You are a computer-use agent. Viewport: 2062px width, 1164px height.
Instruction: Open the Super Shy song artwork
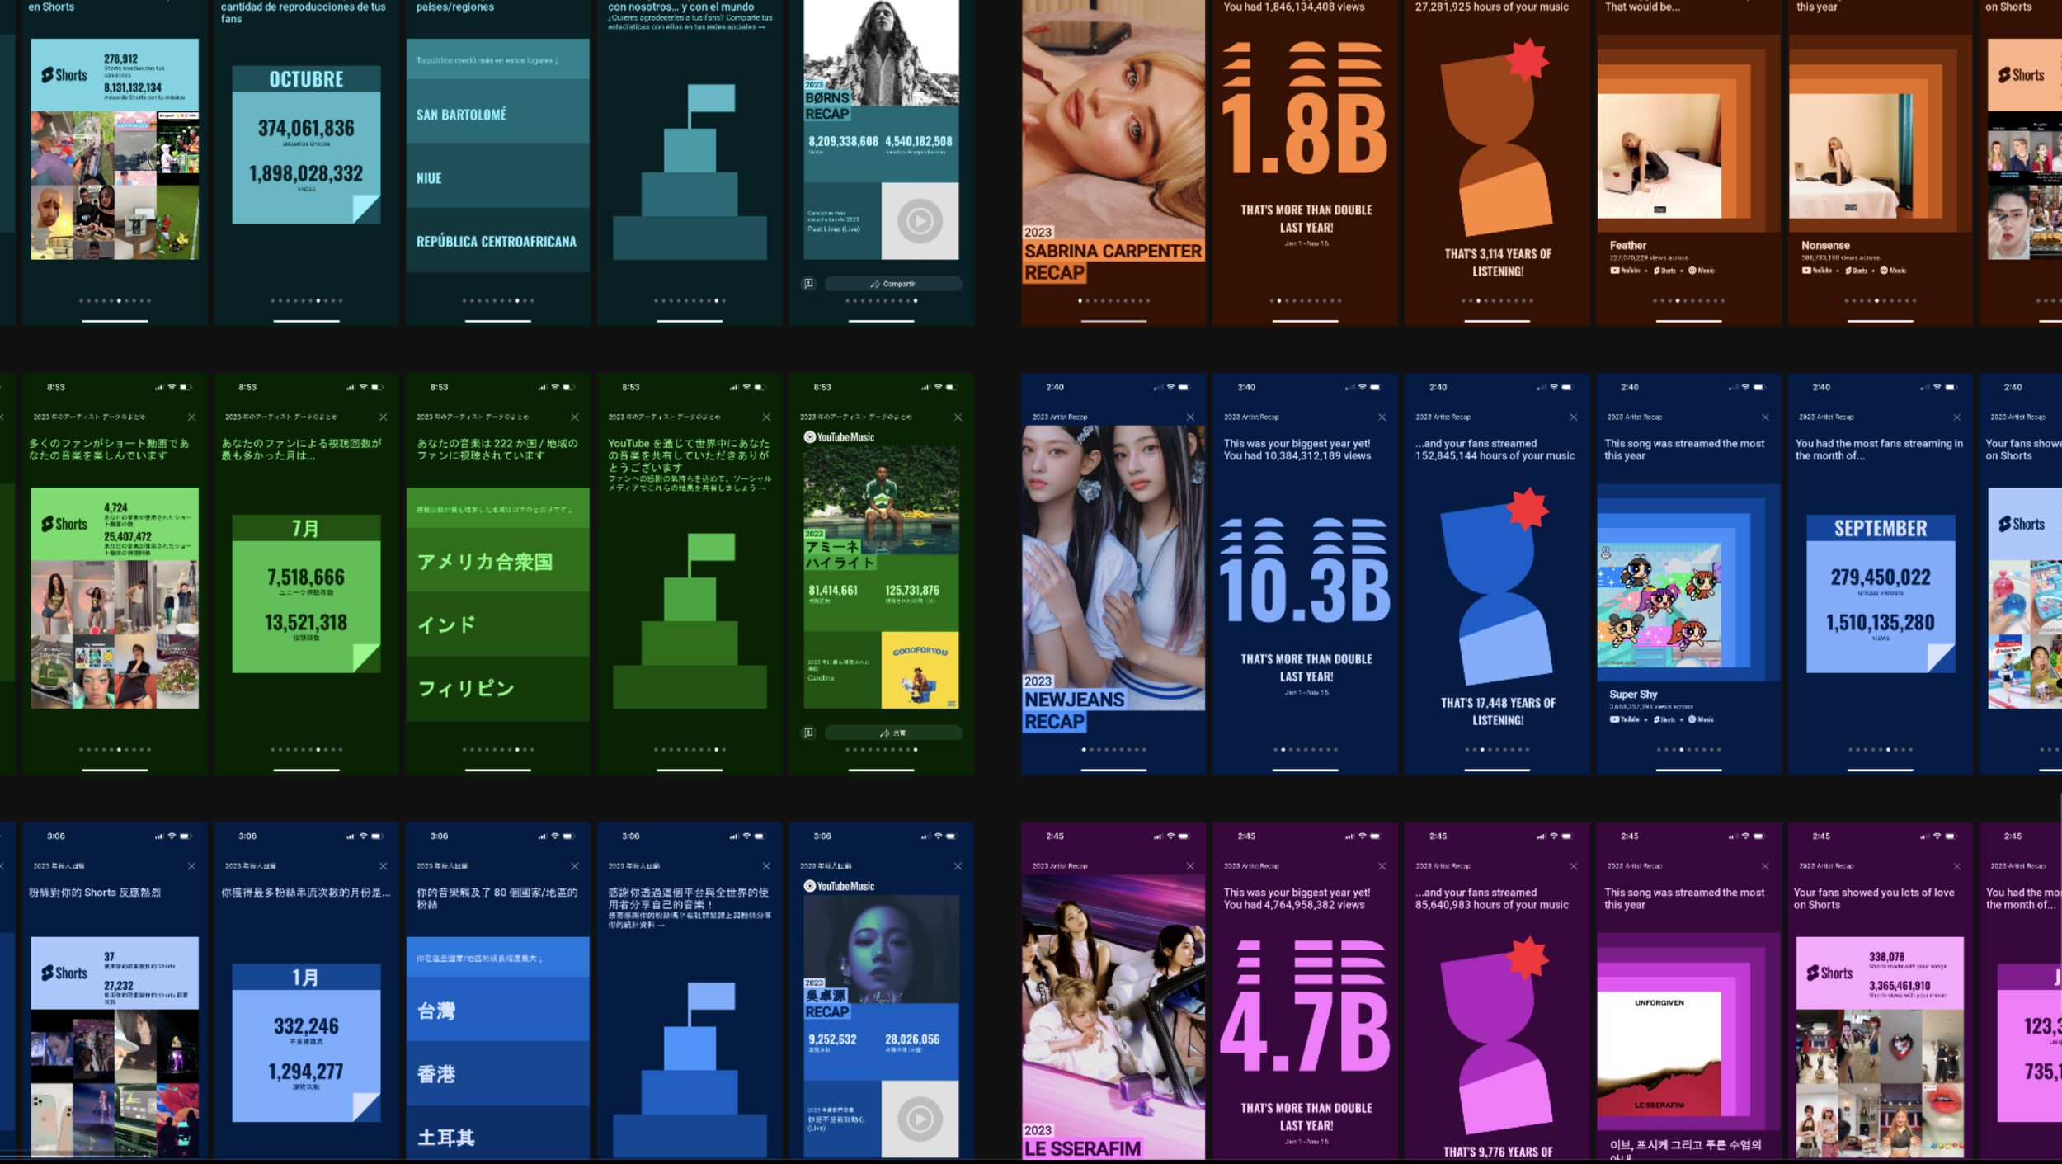1659,605
